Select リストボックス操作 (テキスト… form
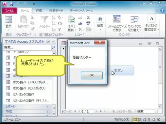The image size is (166, 124). [28, 101]
